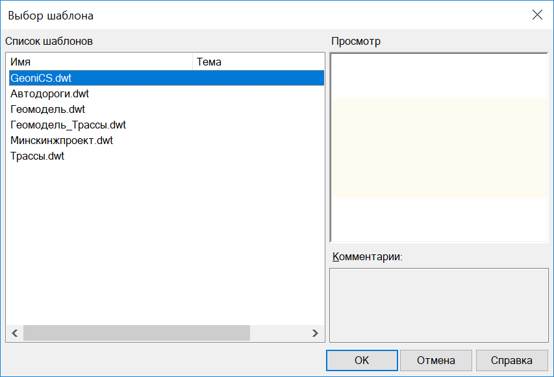Select the GeoniCS.dwt template
The image size is (554, 377).
tap(41, 78)
